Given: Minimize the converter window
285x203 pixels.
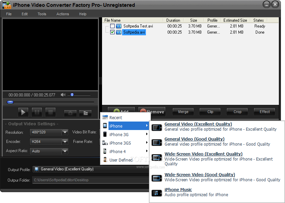Looking at the screenshot, I should click(x=266, y=4).
